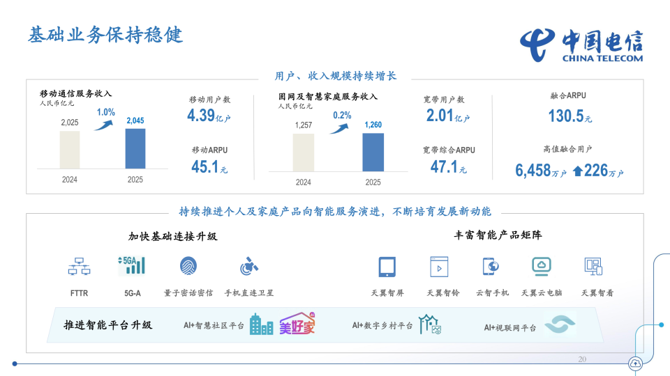The width and height of the screenshot is (670, 376).
Task: Click the cloud upload icon at bottom right
Action: click(635, 363)
